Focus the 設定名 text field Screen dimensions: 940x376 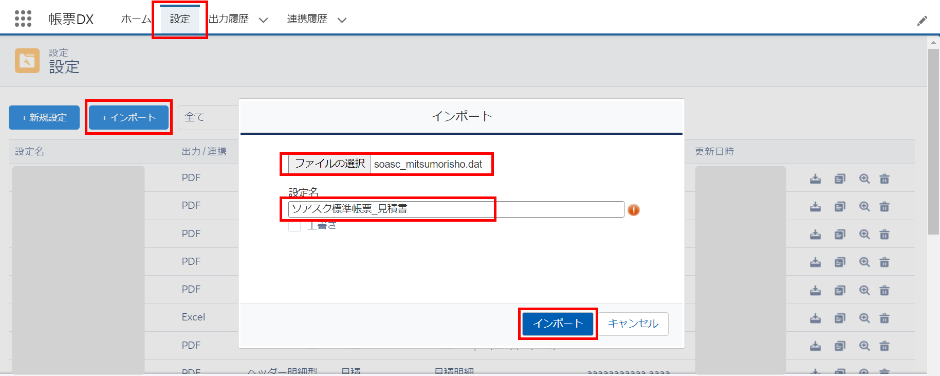click(x=456, y=209)
